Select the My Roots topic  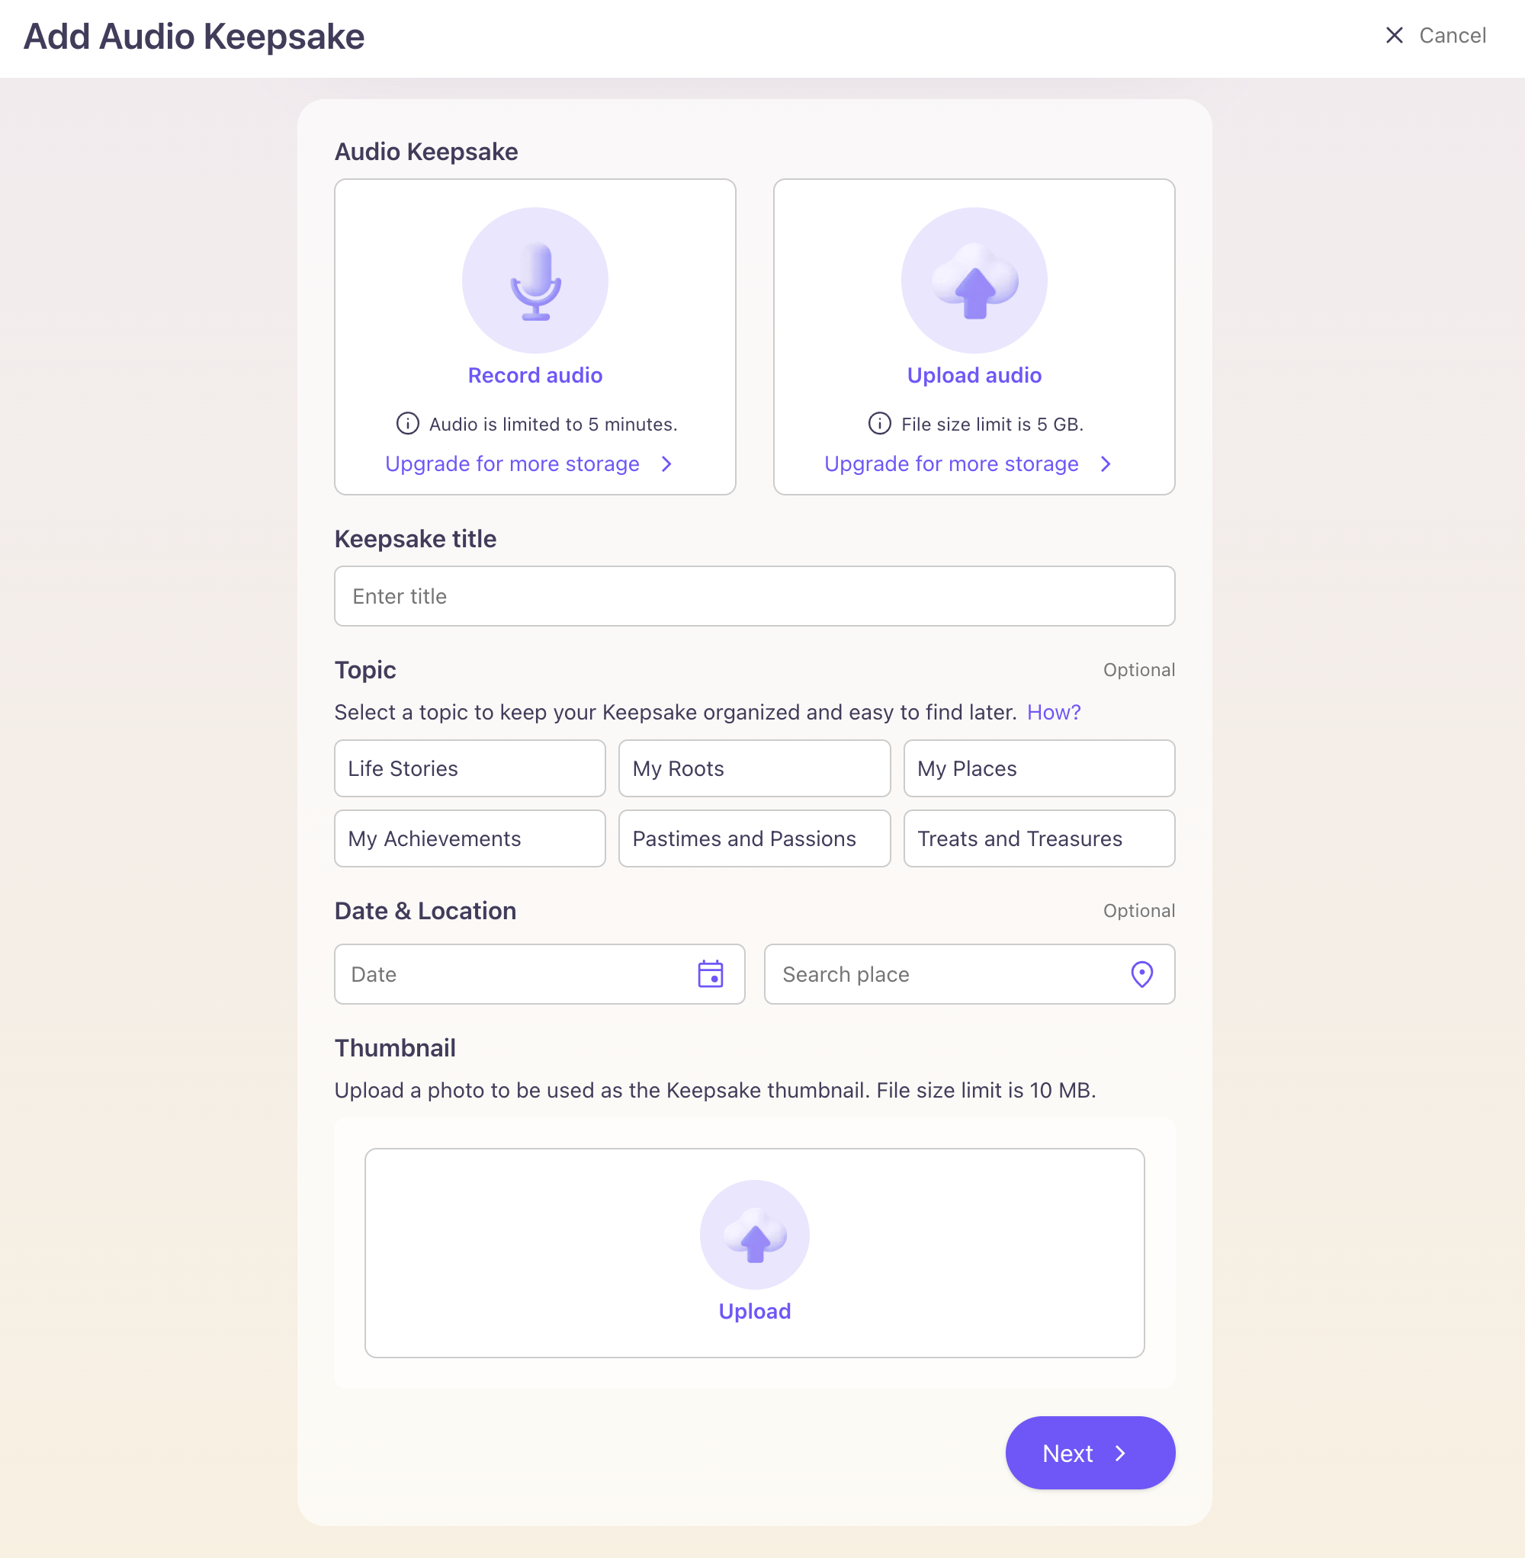coord(753,768)
